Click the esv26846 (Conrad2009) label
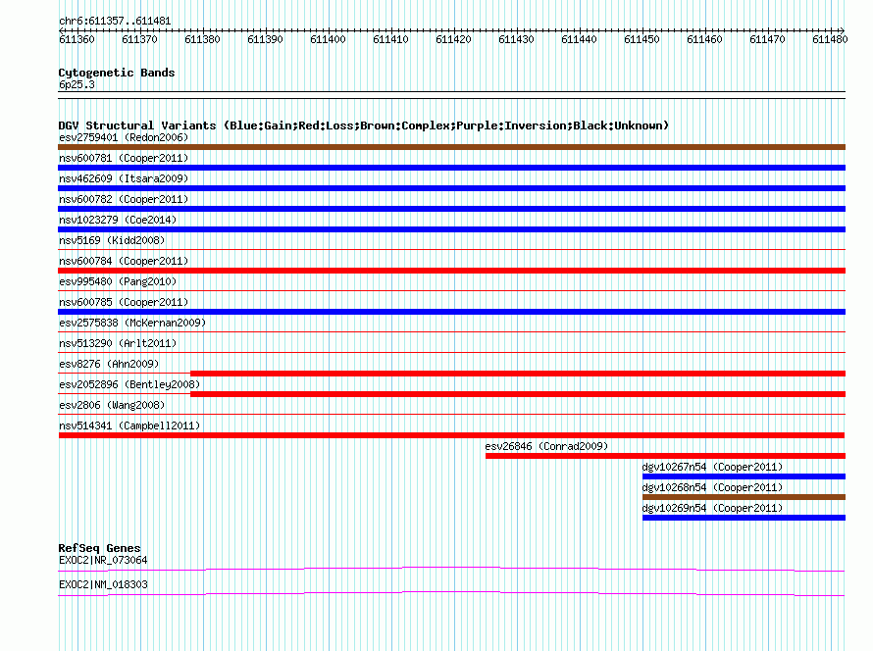Image resolution: width=873 pixels, height=651 pixels. coord(546,446)
